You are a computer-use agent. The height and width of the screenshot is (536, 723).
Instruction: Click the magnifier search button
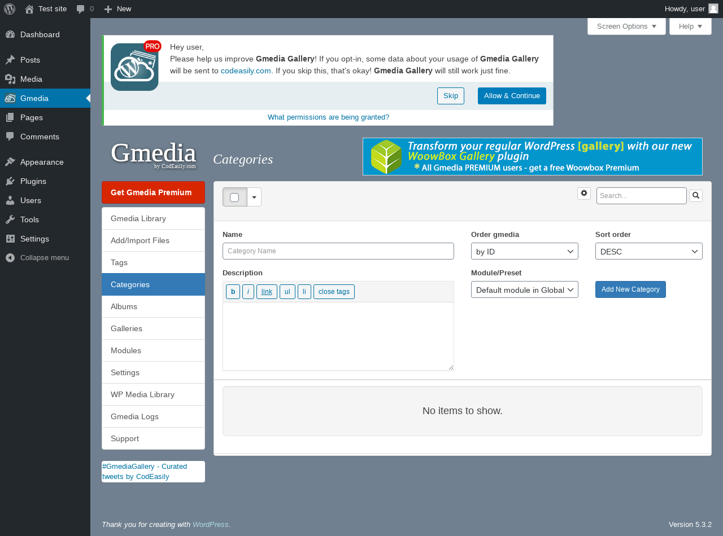[x=696, y=196]
